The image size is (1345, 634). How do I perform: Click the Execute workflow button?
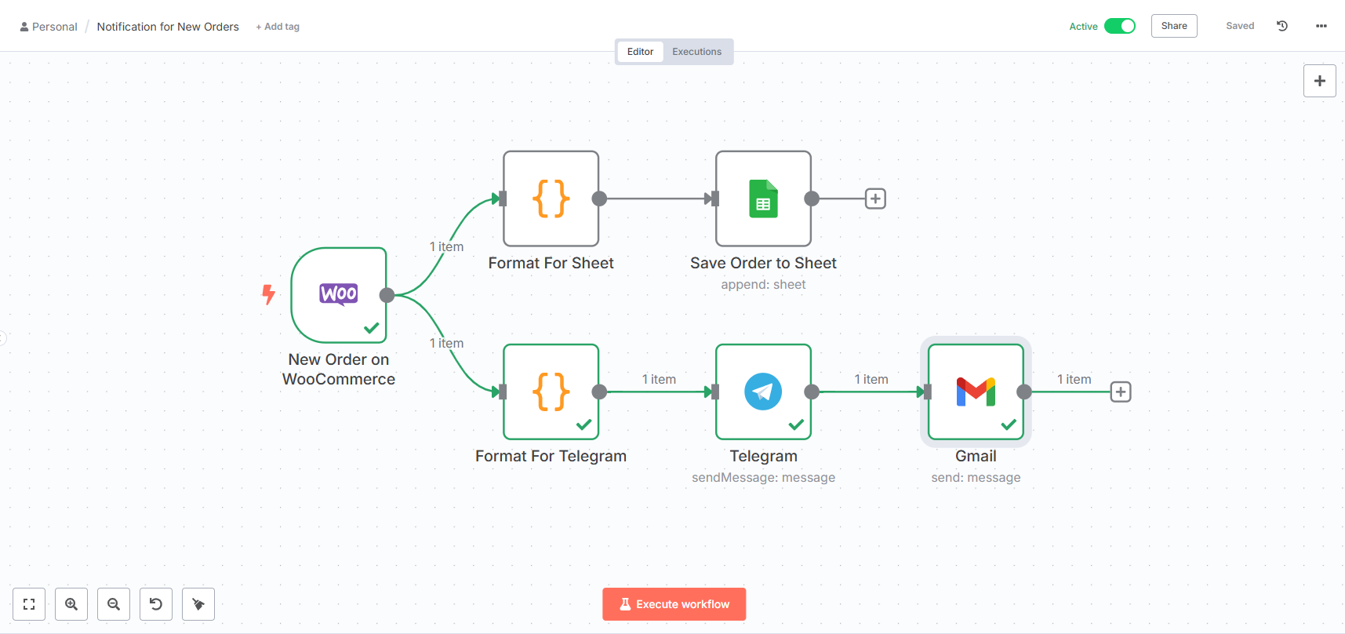(674, 604)
